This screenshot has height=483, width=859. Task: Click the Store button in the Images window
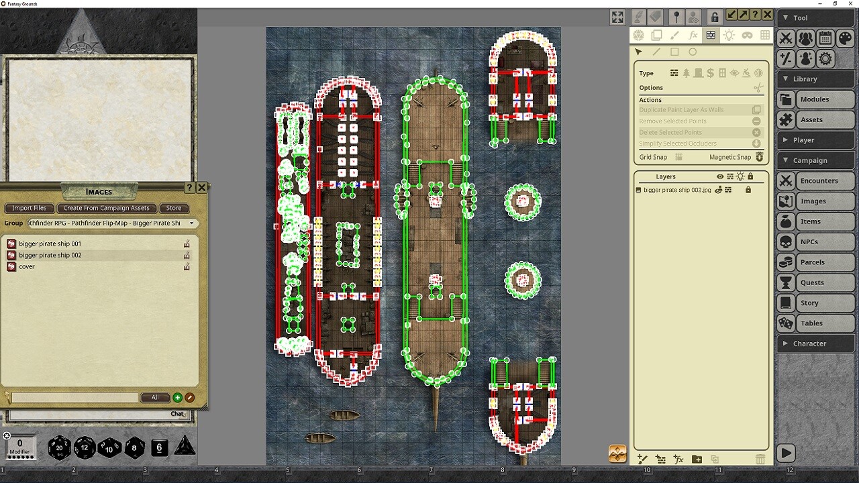pos(174,208)
